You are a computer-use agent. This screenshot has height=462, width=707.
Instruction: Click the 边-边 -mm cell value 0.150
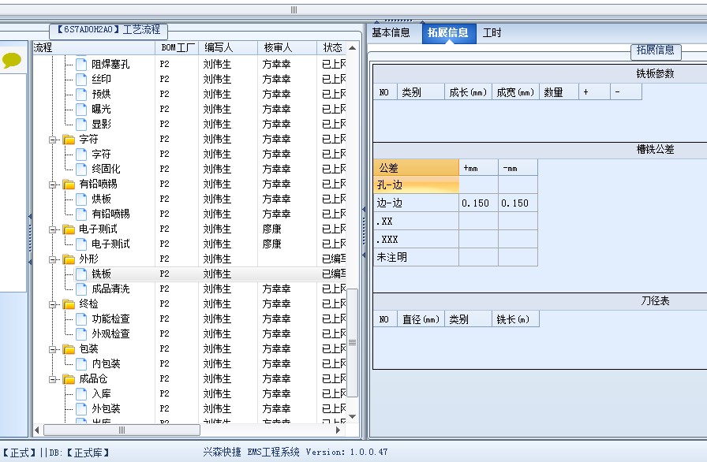pyautogui.click(x=518, y=203)
